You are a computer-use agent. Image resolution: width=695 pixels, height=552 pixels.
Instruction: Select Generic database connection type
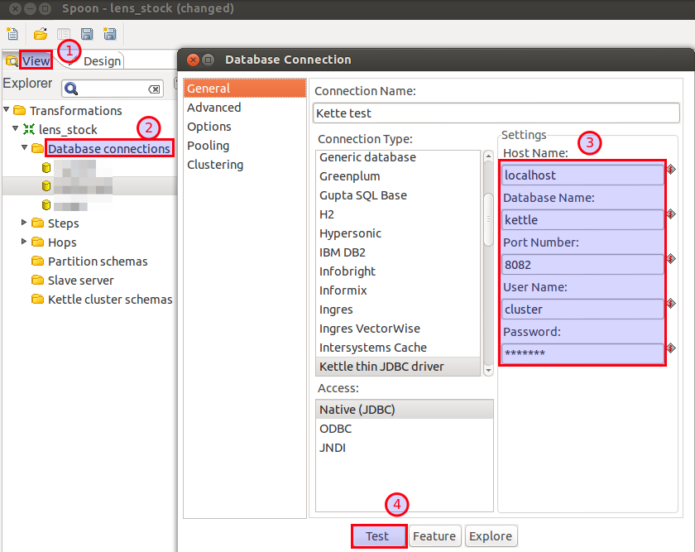[x=398, y=157]
